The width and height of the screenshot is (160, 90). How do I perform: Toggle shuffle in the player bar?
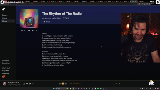pyautogui.click(x=117, y=84)
